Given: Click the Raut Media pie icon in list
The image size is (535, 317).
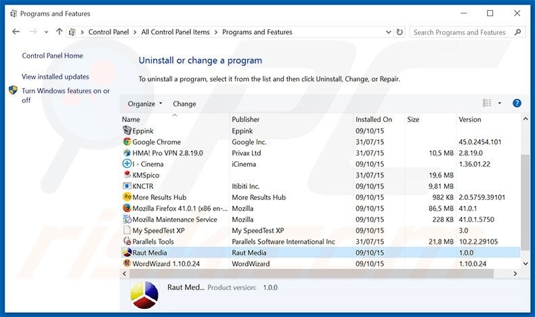Looking at the screenshot, I should point(127,253).
